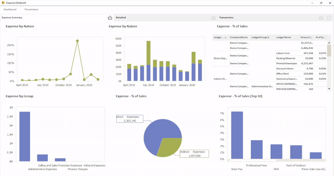Sort table by CompanyName column header

tap(239, 37)
